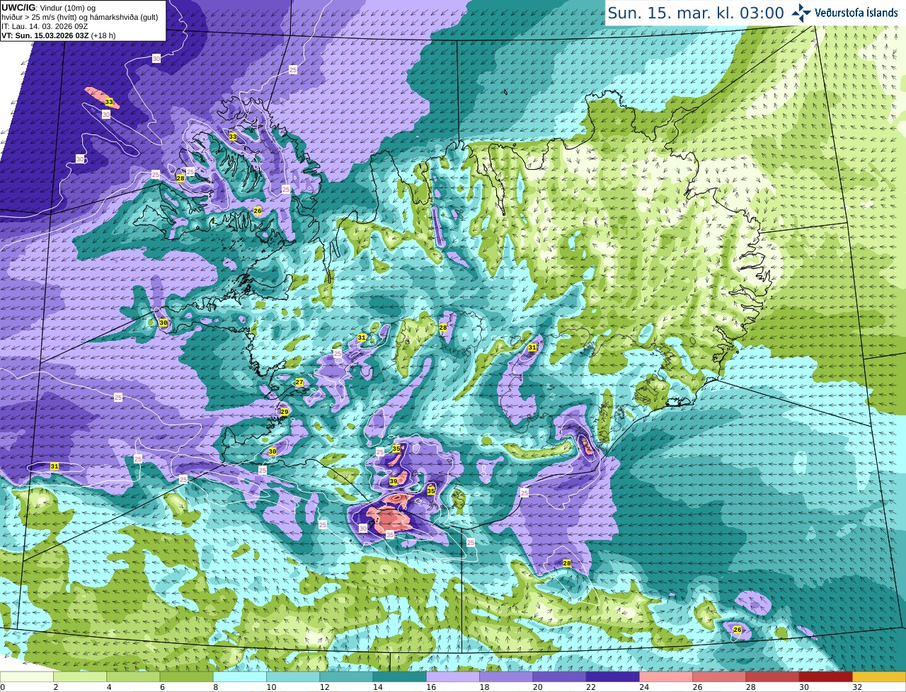Screen dimensions: 906x692
Task: Click the legend scale number 2
Action: (x=55, y=687)
